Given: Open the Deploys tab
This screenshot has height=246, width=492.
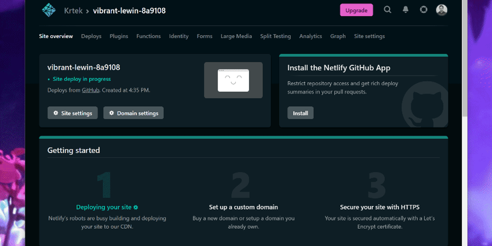Looking at the screenshot, I should 91,36.
